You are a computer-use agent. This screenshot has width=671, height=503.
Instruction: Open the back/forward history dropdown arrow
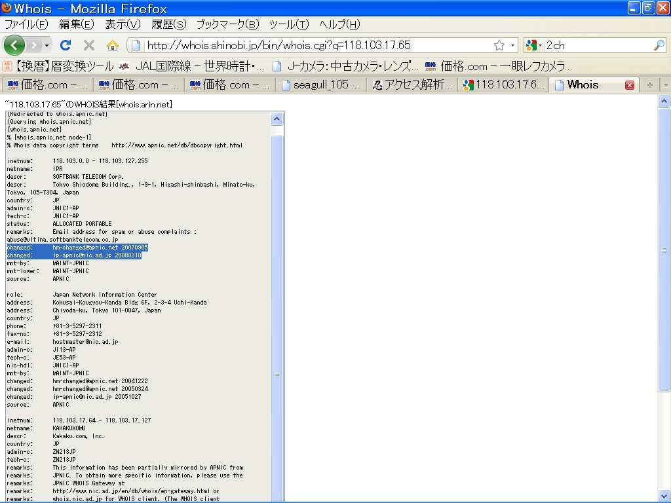click(x=47, y=45)
